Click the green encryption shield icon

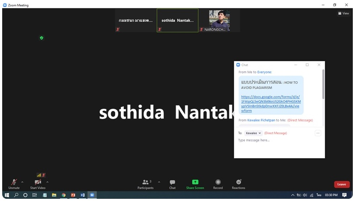[x=42, y=38]
